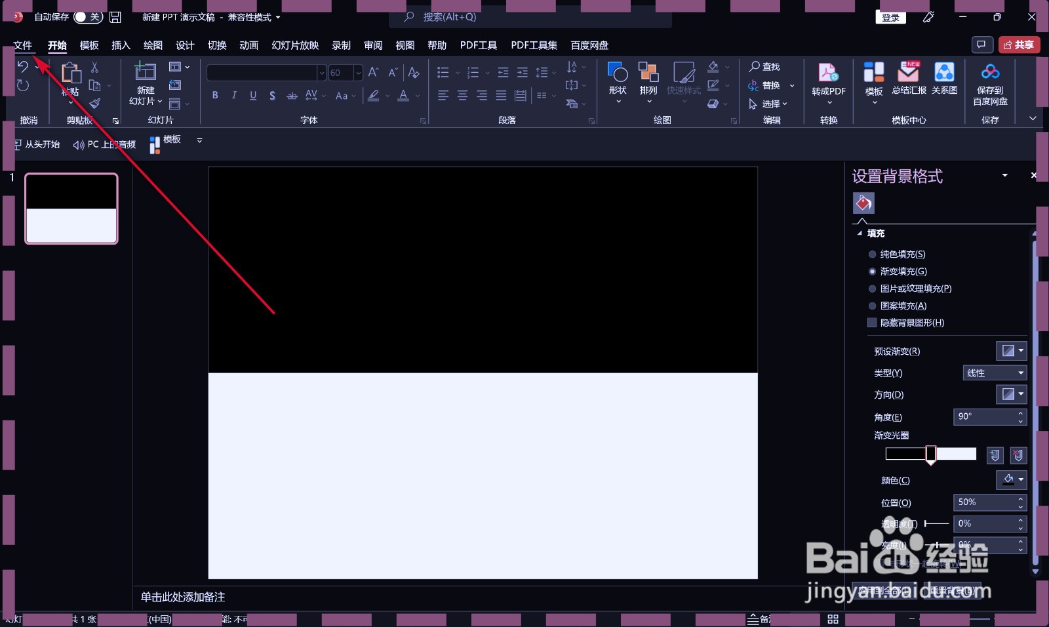Click the gradient stop slider handle
Screen dimensions: 1049x627
930,454
